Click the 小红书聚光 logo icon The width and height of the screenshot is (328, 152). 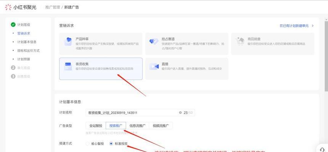pyautogui.click(x=8, y=7)
